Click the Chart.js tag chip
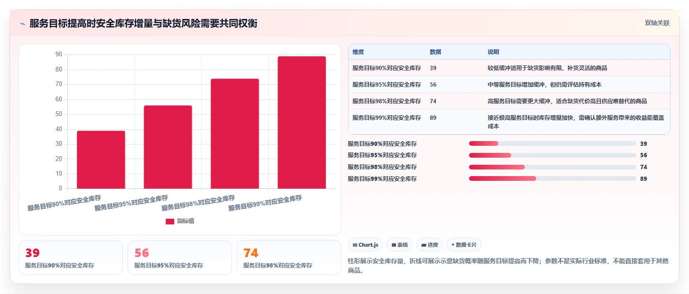The width and height of the screenshot is (689, 294). [365, 245]
